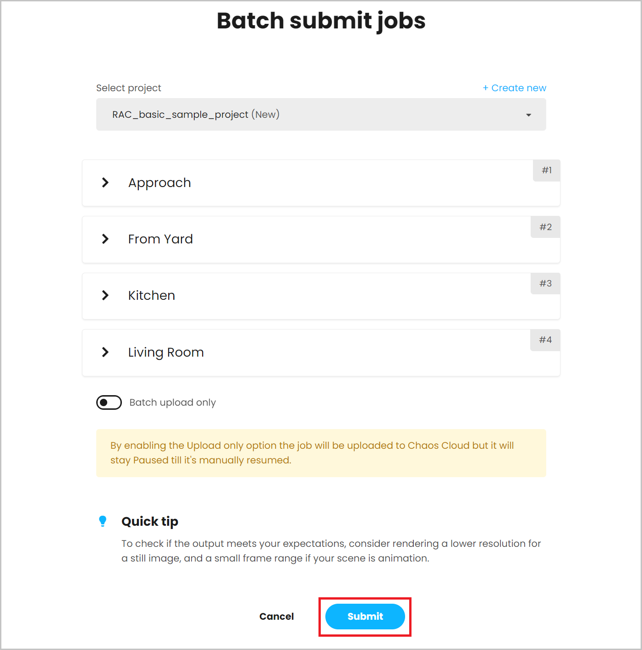Screen dimensions: 642x650
Task: Open the Living Room job entry
Action: pyautogui.click(x=321, y=353)
